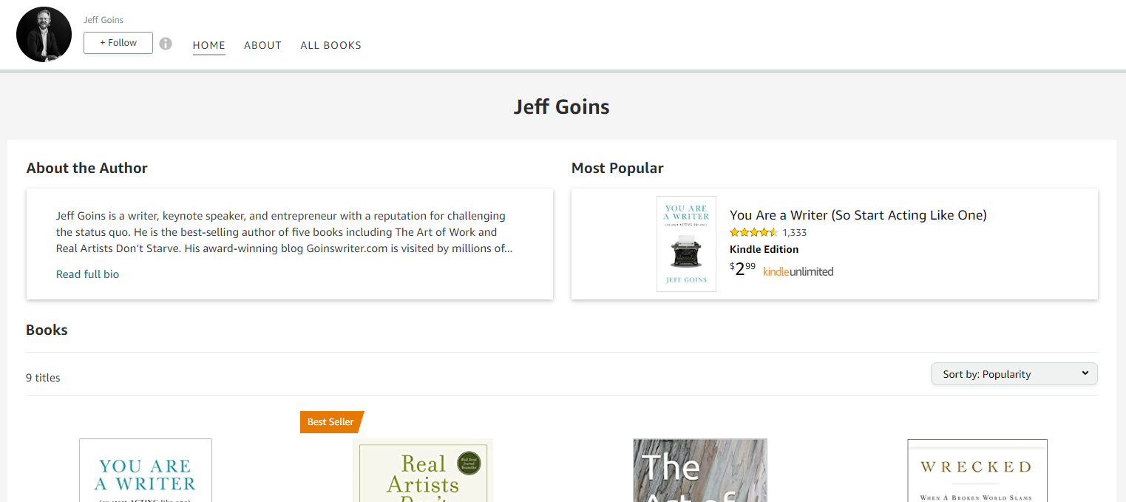
Task: Click the 1,333 ratings link
Action: 796,231
